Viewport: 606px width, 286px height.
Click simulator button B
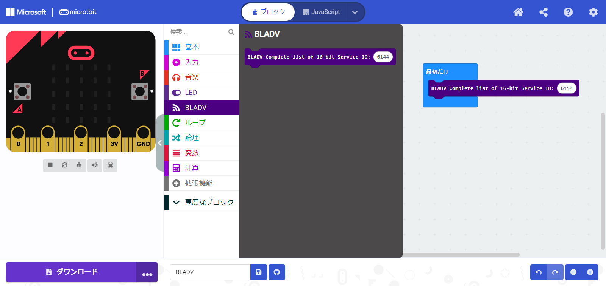point(140,91)
